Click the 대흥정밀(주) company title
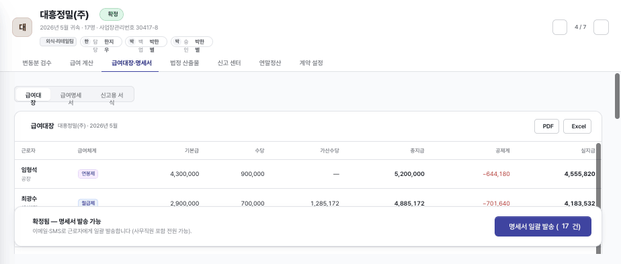 coord(64,15)
